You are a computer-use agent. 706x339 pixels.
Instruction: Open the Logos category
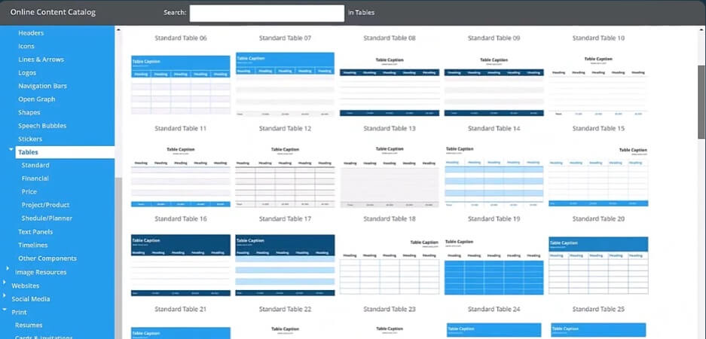pos(27,72)
